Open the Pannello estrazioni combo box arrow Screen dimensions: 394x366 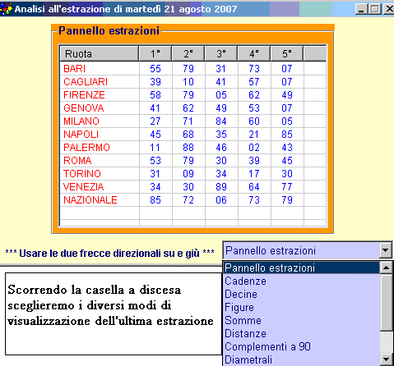click(x=386, y=250)
